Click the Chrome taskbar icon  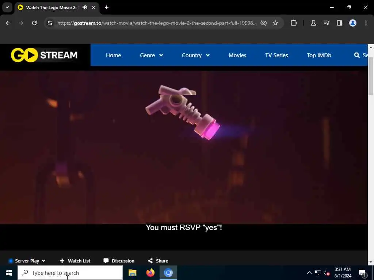tap(168, 273)
